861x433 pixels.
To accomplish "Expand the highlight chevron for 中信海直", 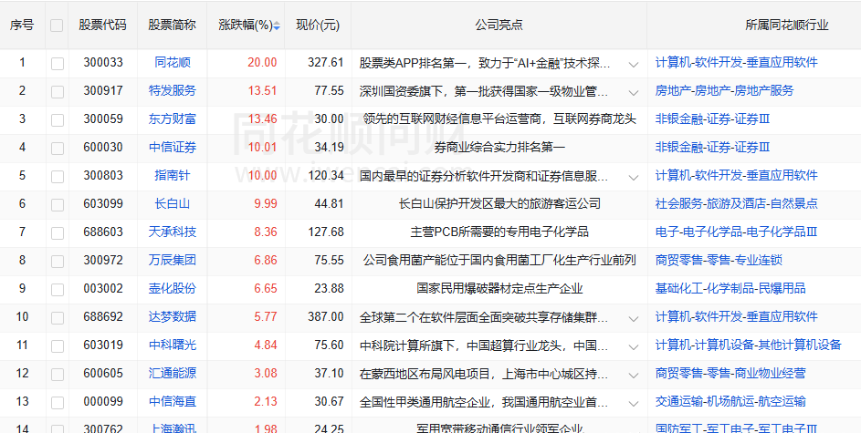I will pyautogui.click(x=633, y=404).
